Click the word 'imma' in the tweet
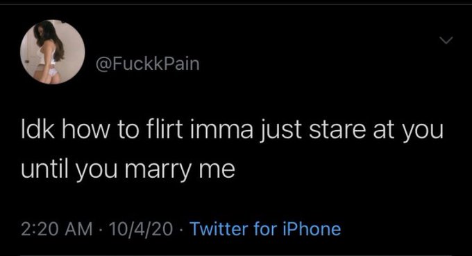Image resolution: width=472 pixels, height=256 pixels. tap(221, 130)
